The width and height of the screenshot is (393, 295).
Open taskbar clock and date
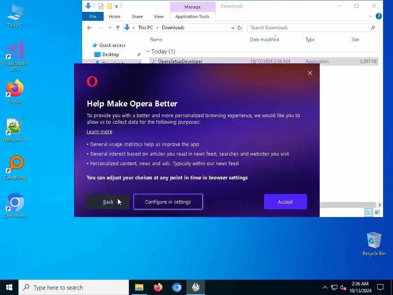tap(360, 287)
